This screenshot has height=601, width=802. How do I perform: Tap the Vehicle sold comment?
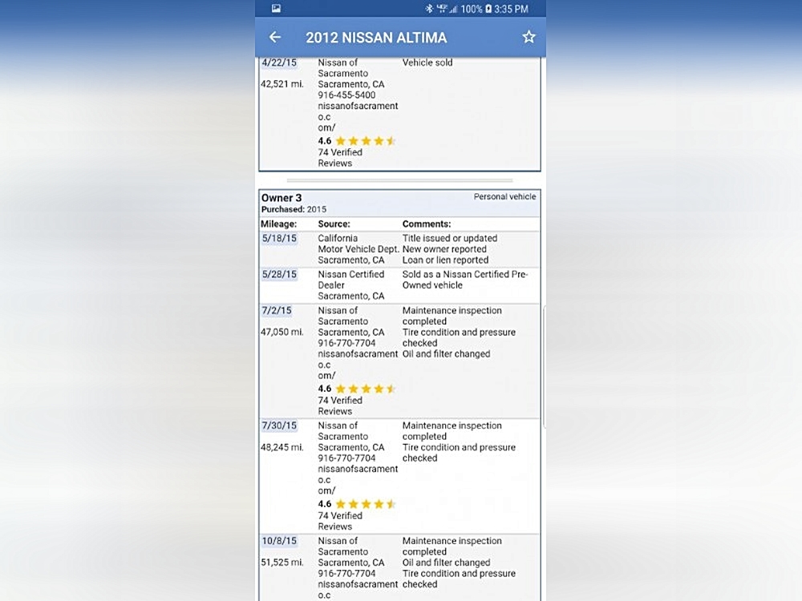[x=427, y=63]
